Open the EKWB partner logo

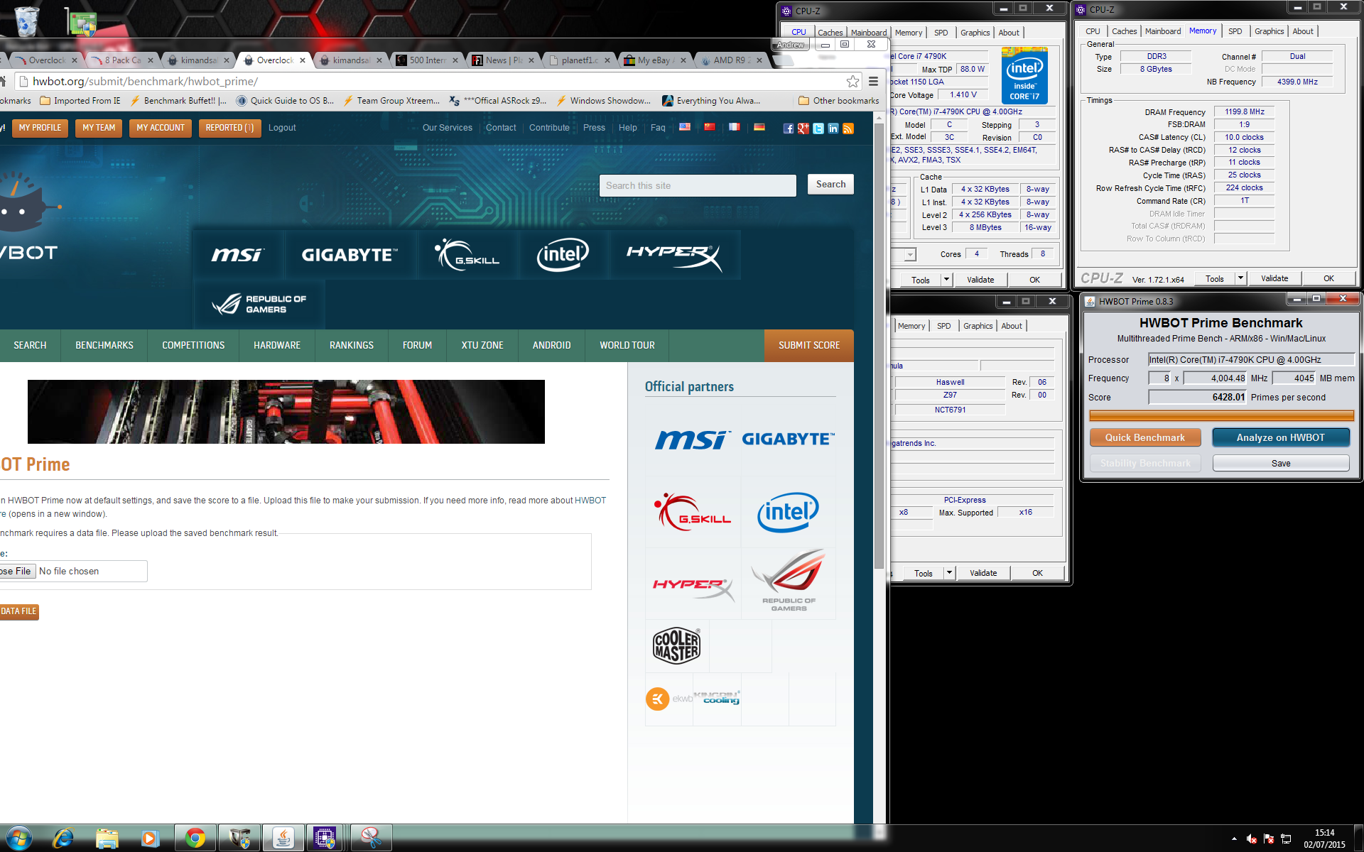pyautogui.click(x=669, y=699)
